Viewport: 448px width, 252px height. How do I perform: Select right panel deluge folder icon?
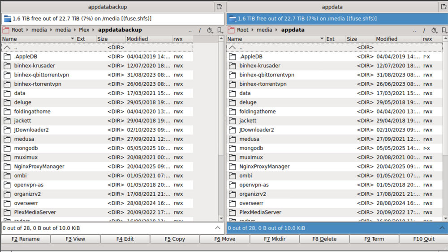click(232, 102)
